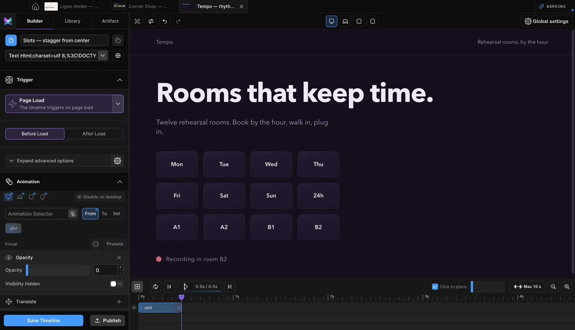
Task: Switch to Corner Shop tab
Action: click(145, 6)
